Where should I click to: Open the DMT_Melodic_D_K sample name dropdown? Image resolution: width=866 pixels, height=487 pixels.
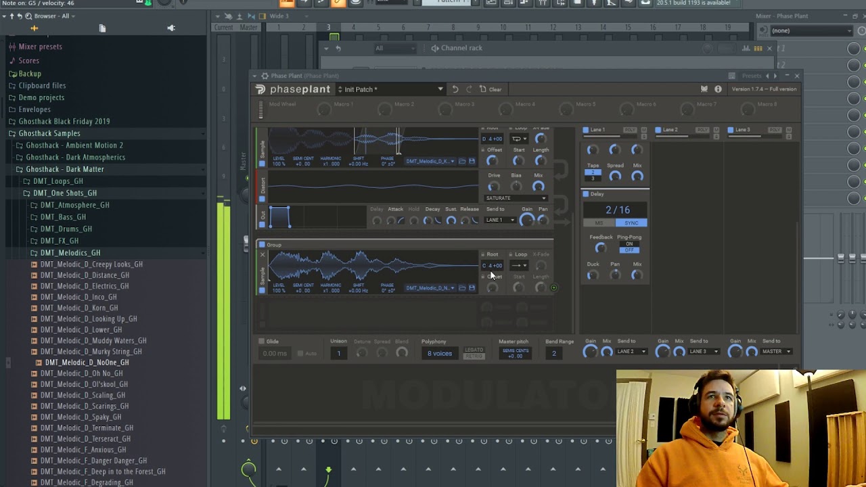coord(430,162)
